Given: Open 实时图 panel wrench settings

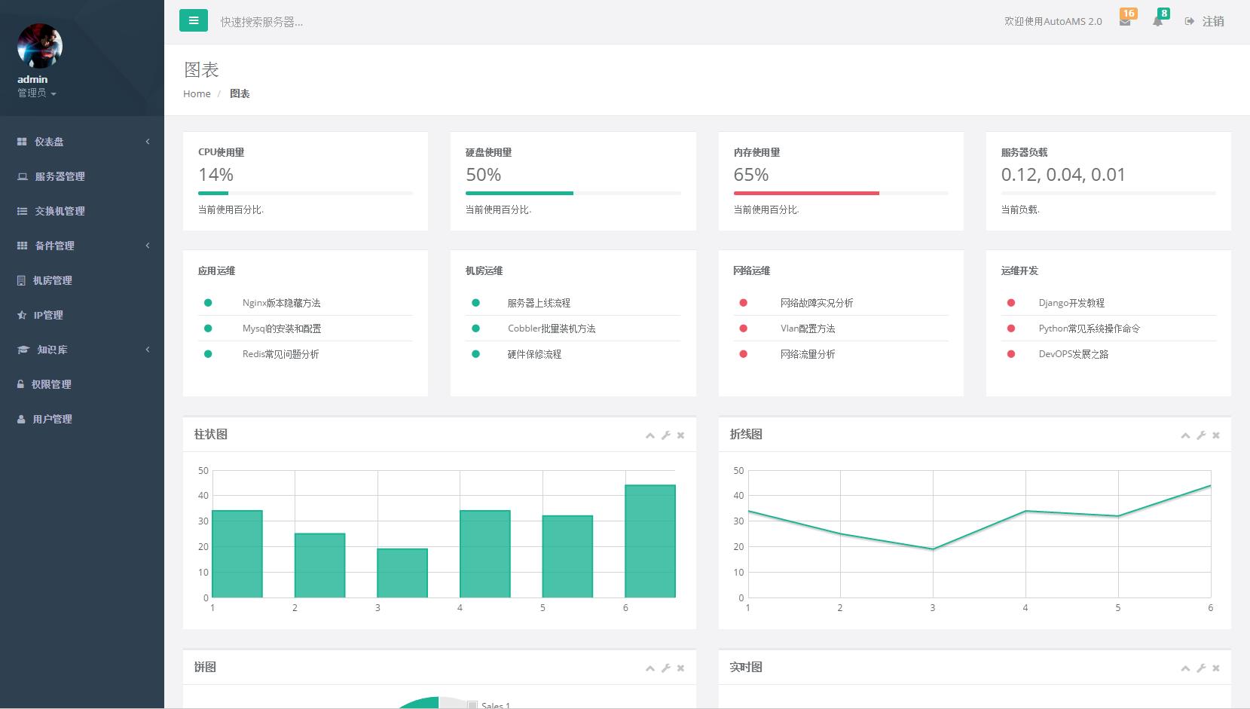Looking at the screenshot, I should [1201, 668].
